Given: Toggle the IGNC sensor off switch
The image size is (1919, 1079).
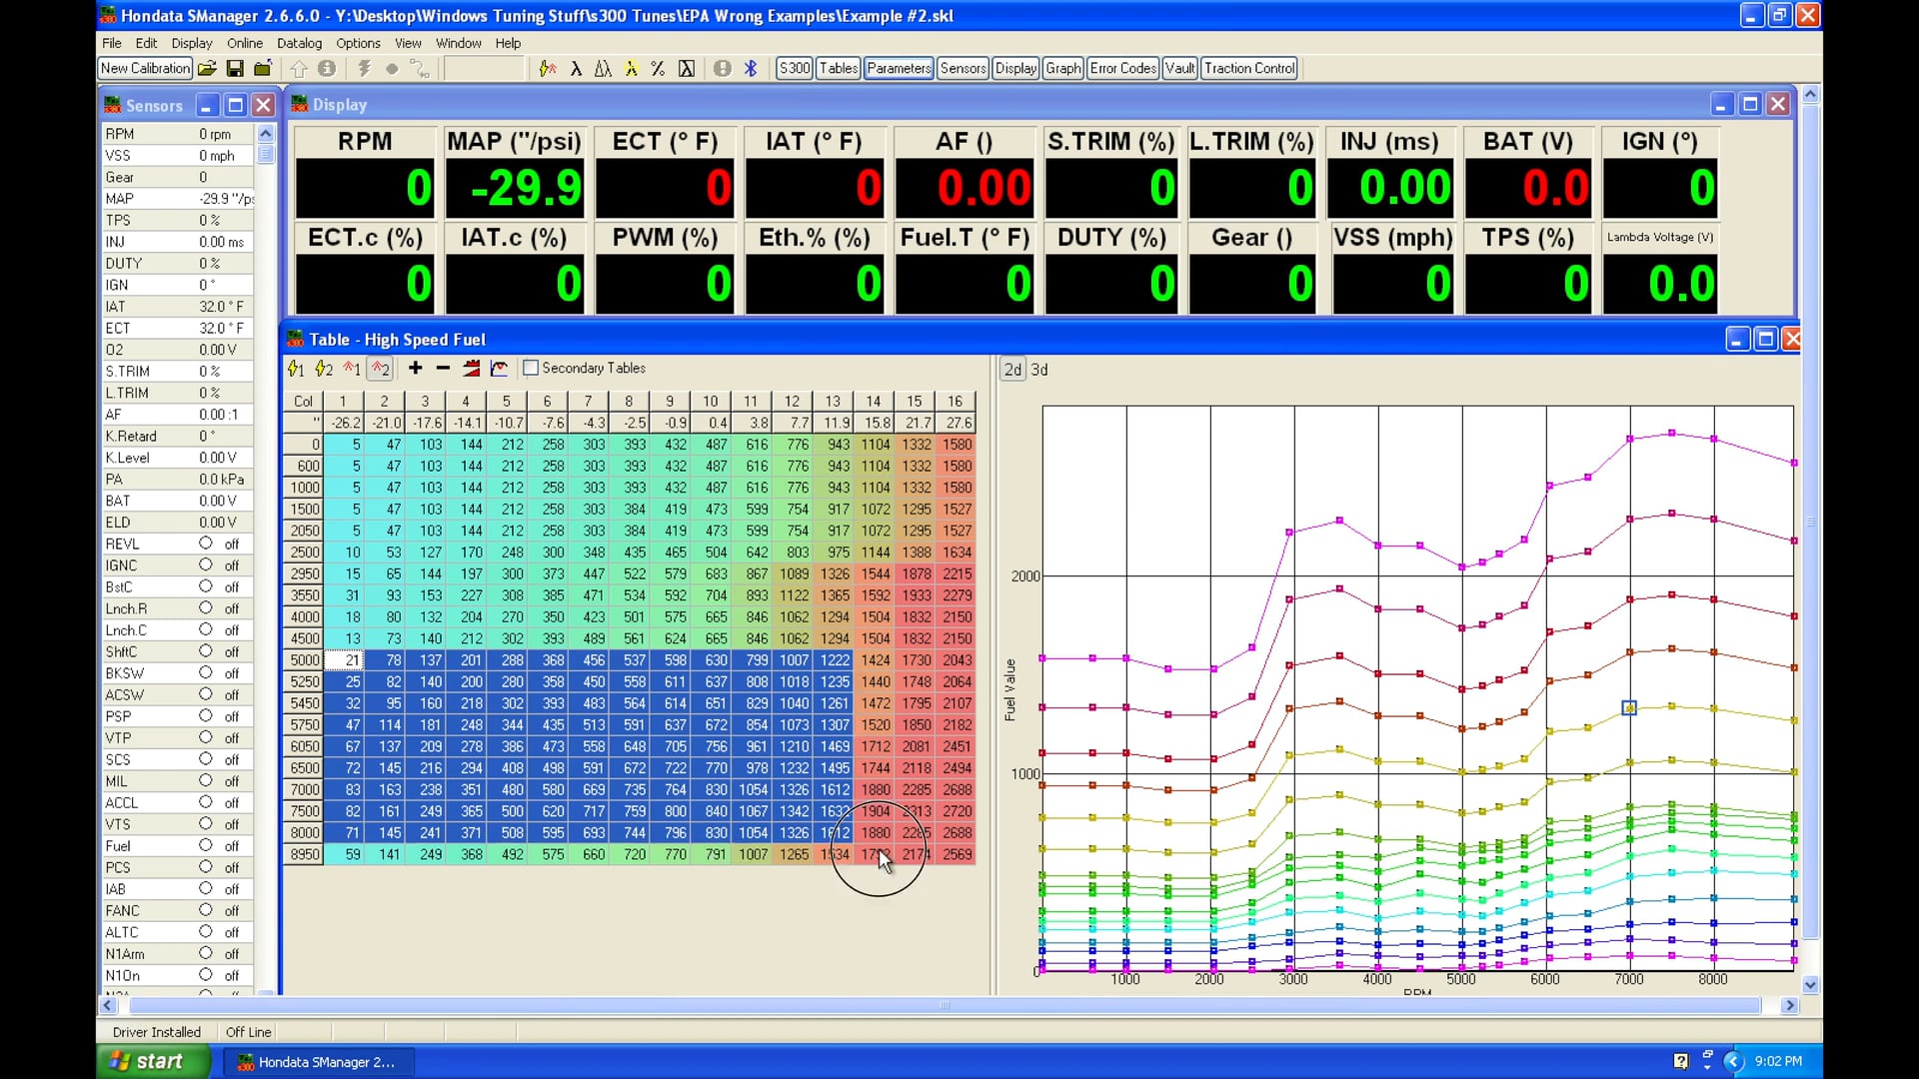Looking at the screenshot, I should pyautogui.click(x=207, y=564).
